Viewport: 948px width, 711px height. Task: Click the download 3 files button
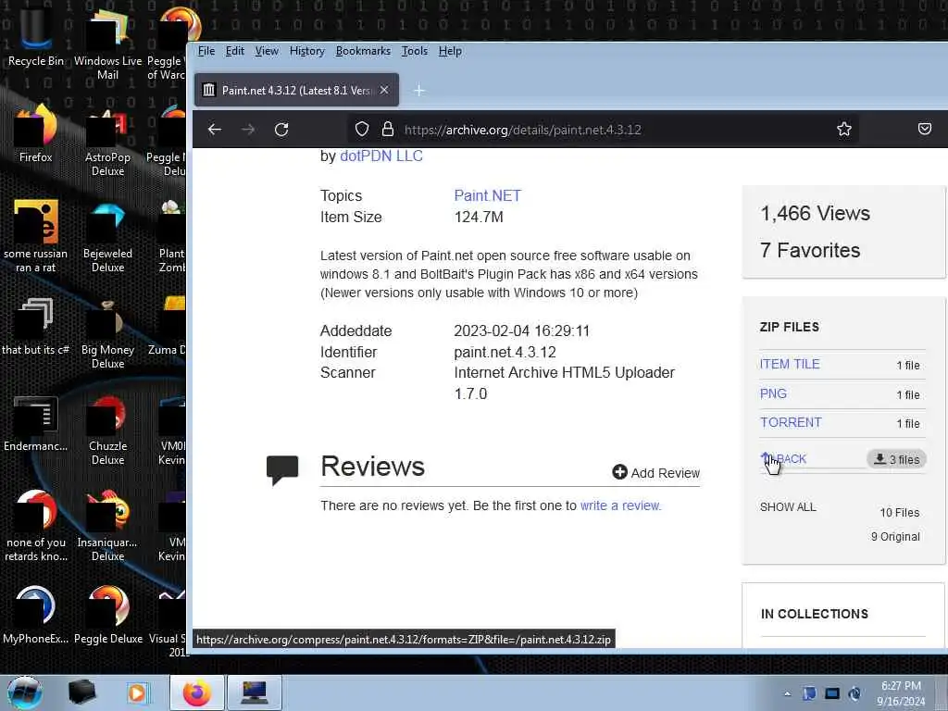pyautogui.click(x=896, y=459)
